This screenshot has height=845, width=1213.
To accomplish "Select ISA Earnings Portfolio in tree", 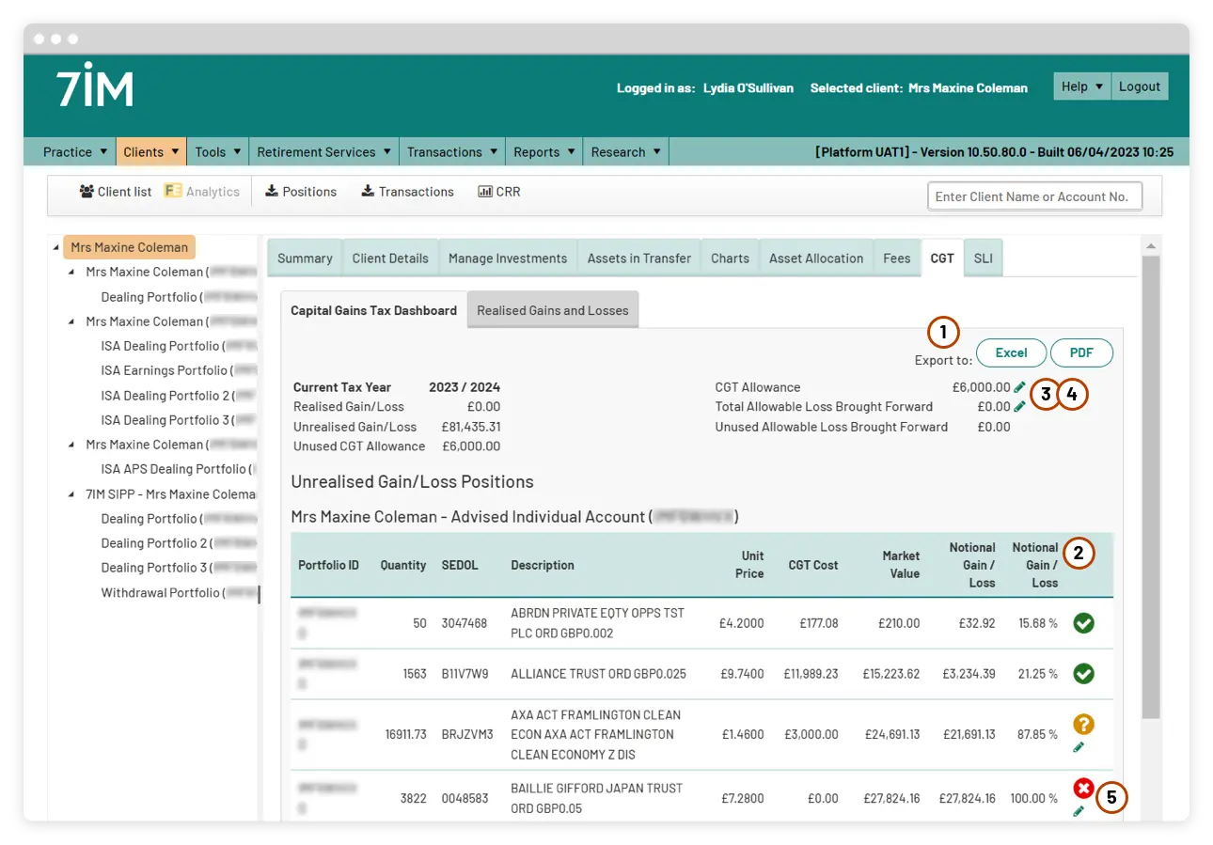I will point(165,370).
